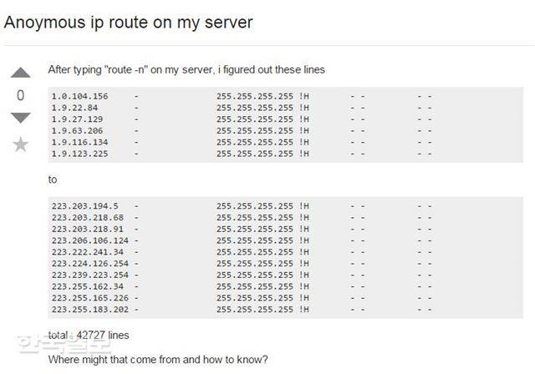
Task: Open the "Anoymous ip route on my server" title
Action: point(128,23)
